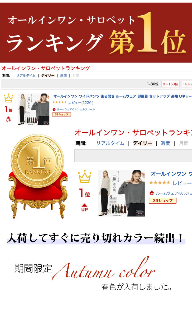Select the greyed 月間 period tab at top
Image resolution: width=192 pixels, height=315 pixels.
coord(76,75)
